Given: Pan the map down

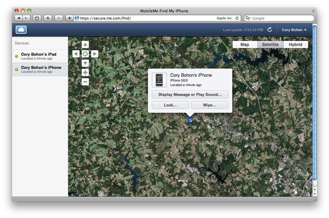Looking at the screenshot, I should (85, 63).
